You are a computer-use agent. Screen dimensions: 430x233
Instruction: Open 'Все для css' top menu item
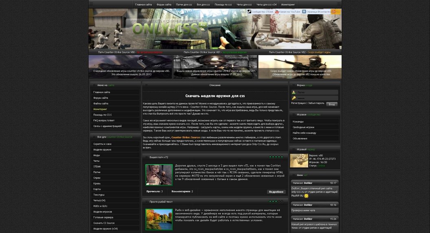(x=203, y=4)
